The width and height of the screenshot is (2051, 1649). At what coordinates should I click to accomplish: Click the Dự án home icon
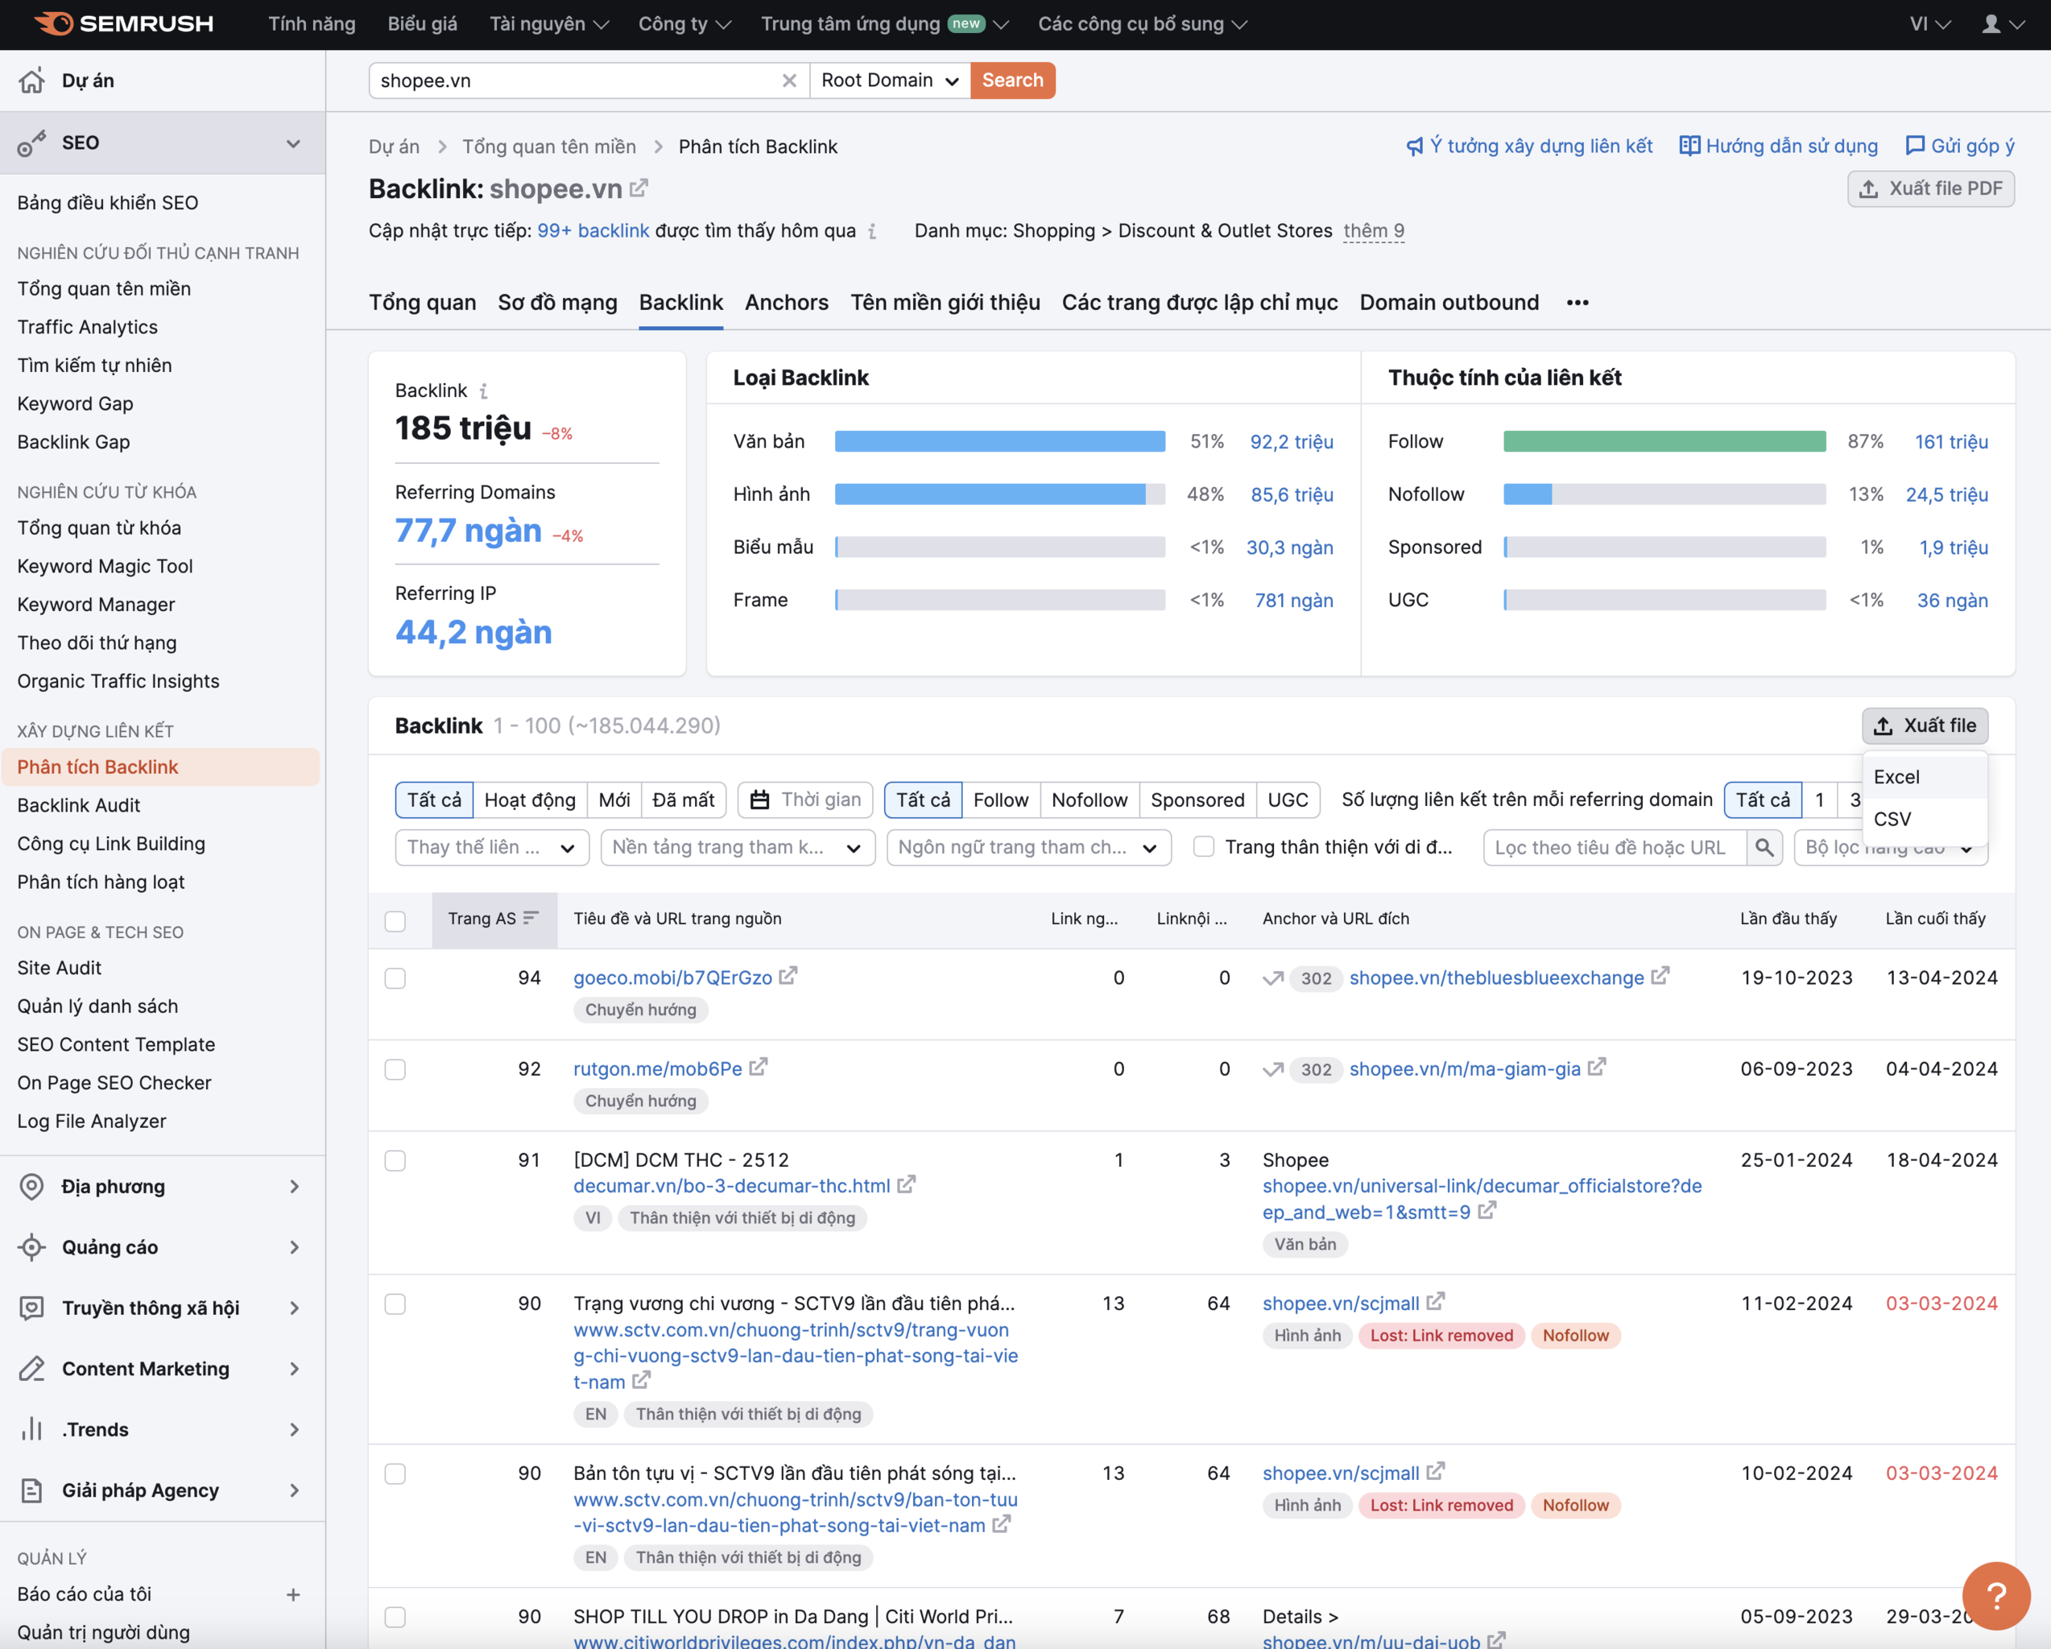point(31,81)
